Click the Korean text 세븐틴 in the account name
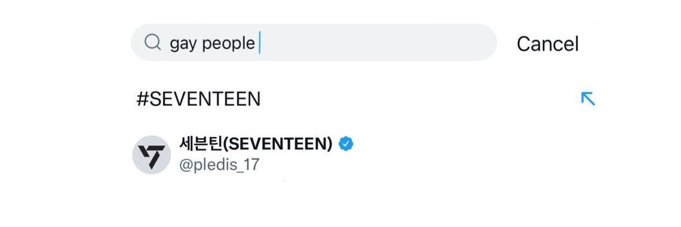This screenshot has height=227, width=681. pyautogui.click(x=201, y=143)
